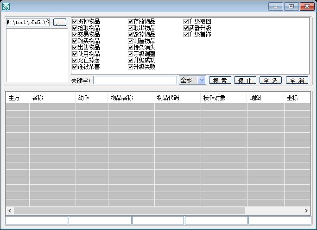
Task: Maximize the window
Action: coord(291,6)
